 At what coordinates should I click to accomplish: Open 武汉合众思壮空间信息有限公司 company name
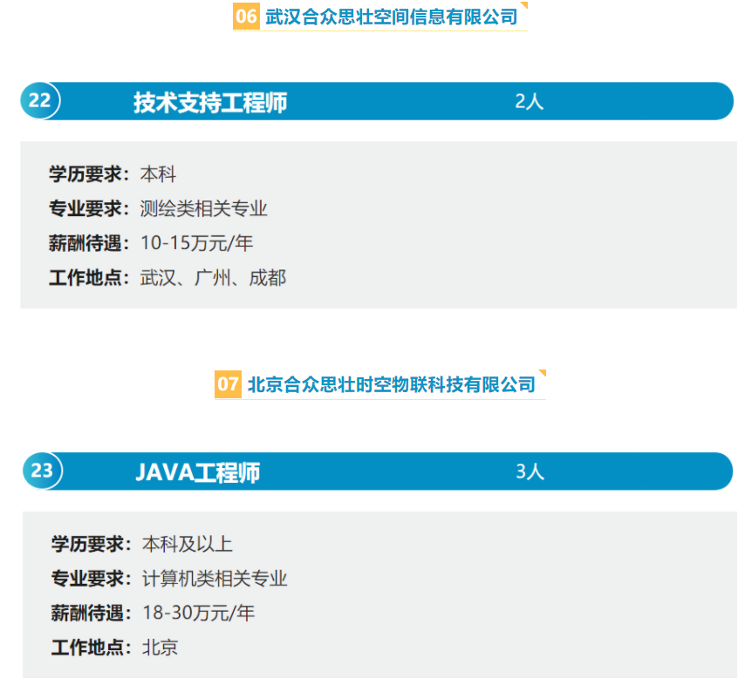pos(392,17)
